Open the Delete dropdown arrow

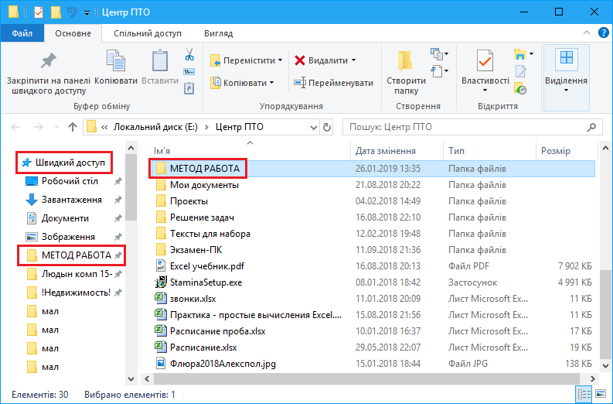(354, 60)
